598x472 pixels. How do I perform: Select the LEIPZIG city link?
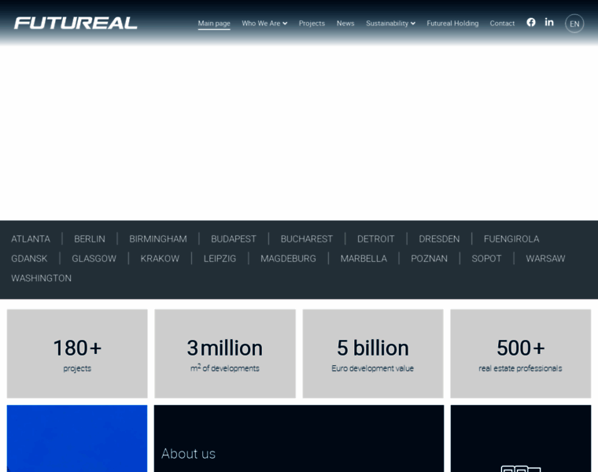220,259
